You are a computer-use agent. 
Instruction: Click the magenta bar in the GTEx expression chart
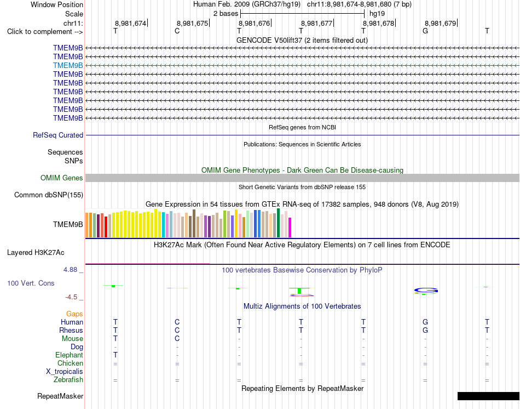coord(290,228)
